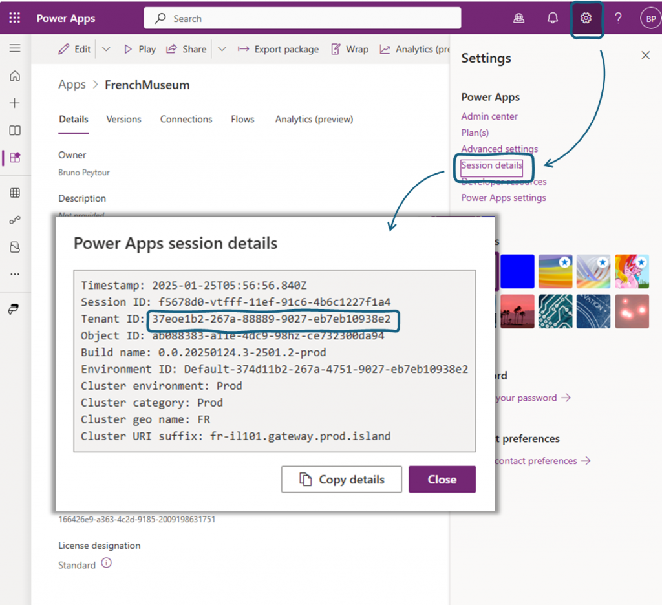Expand the Share dropdown chevron

pyautogui.click(x=222, y=49)
